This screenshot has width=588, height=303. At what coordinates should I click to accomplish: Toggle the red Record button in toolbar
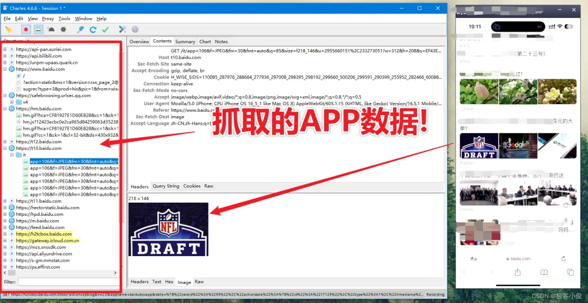click(26, 29)
